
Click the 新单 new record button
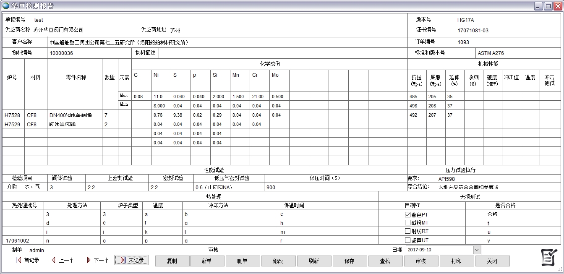pos(206,261)
